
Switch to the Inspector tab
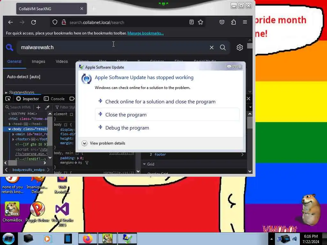(27, 99)
